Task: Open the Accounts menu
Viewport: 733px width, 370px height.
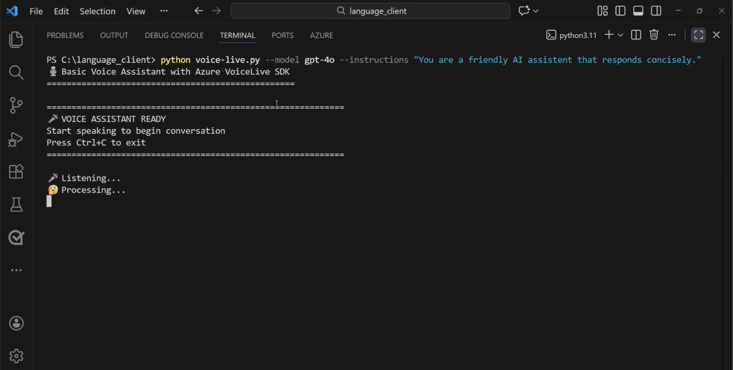Action: [x=16, y=323]
